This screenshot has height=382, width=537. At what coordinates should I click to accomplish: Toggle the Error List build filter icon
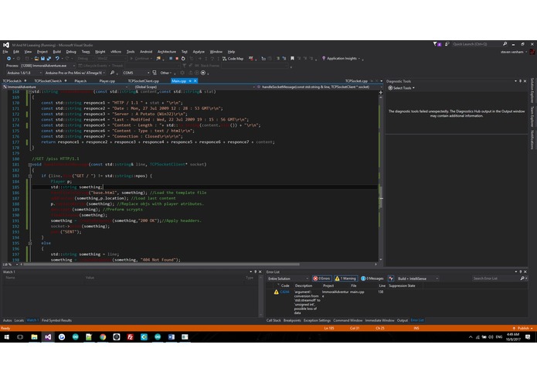391,278
